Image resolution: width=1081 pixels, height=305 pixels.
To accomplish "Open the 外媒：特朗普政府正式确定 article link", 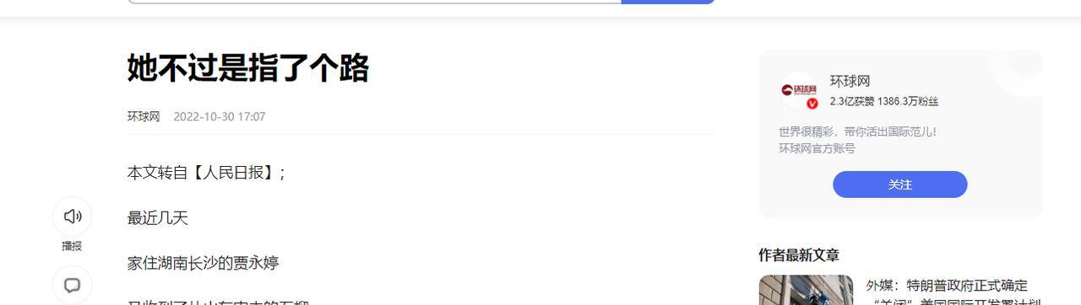I will pos(947,286).
